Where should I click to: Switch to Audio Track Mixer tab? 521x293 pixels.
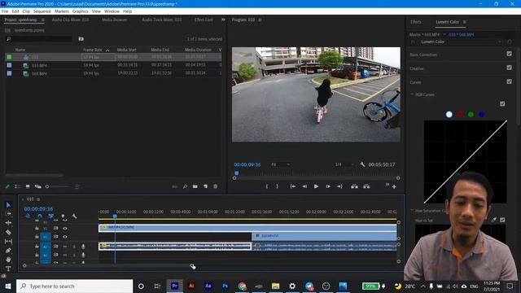tap(162, 20)
